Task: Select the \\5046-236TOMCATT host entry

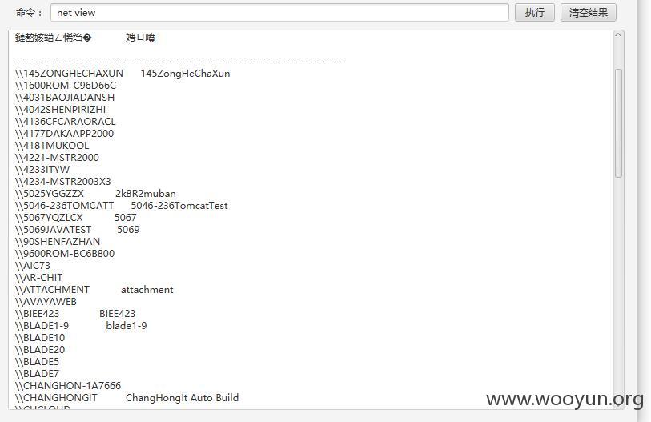Action: [x=64, y=206]
